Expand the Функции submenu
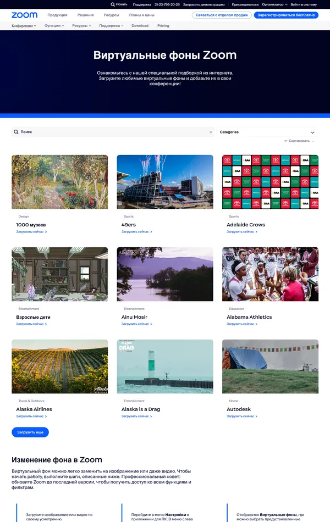Screen dimensions: 330x522 pos(54,26)
